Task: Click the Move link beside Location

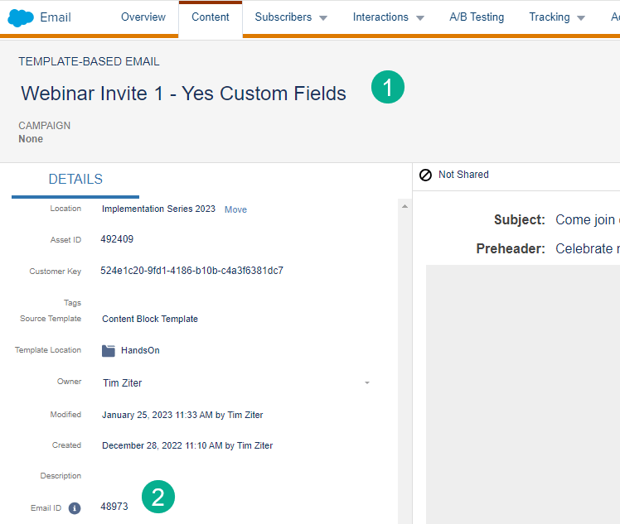Action: click(235, 209)
